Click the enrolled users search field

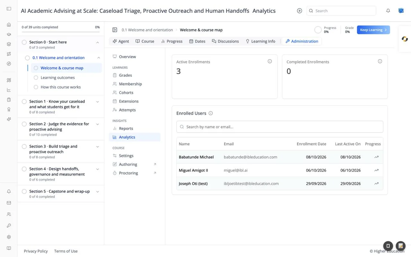pos(280,127)
